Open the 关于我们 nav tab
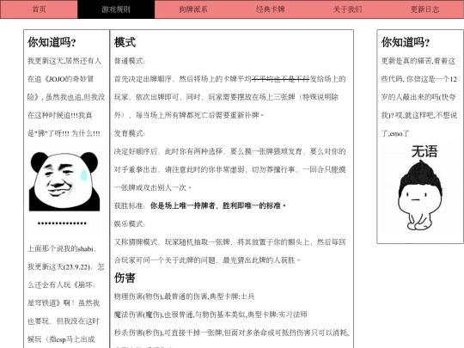The height and width of the screenshot is (348, 464). pos(348,9)
